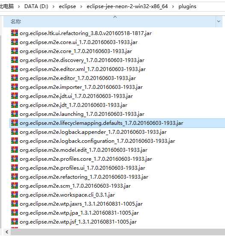225x236 pixels.
Task: Select org.eclipse.m2e.wtp.jpa_1.3.1.20160831-1005.jar
Action: point(79,213)
